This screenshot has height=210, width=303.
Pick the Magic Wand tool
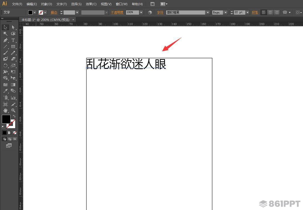click(x=5, y=34)
